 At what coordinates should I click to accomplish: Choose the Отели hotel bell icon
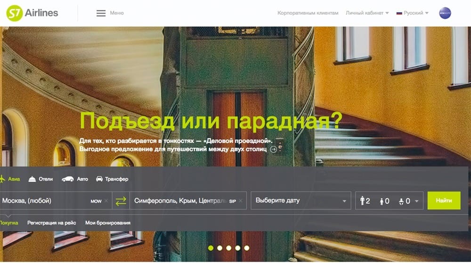tap(32, 179)
